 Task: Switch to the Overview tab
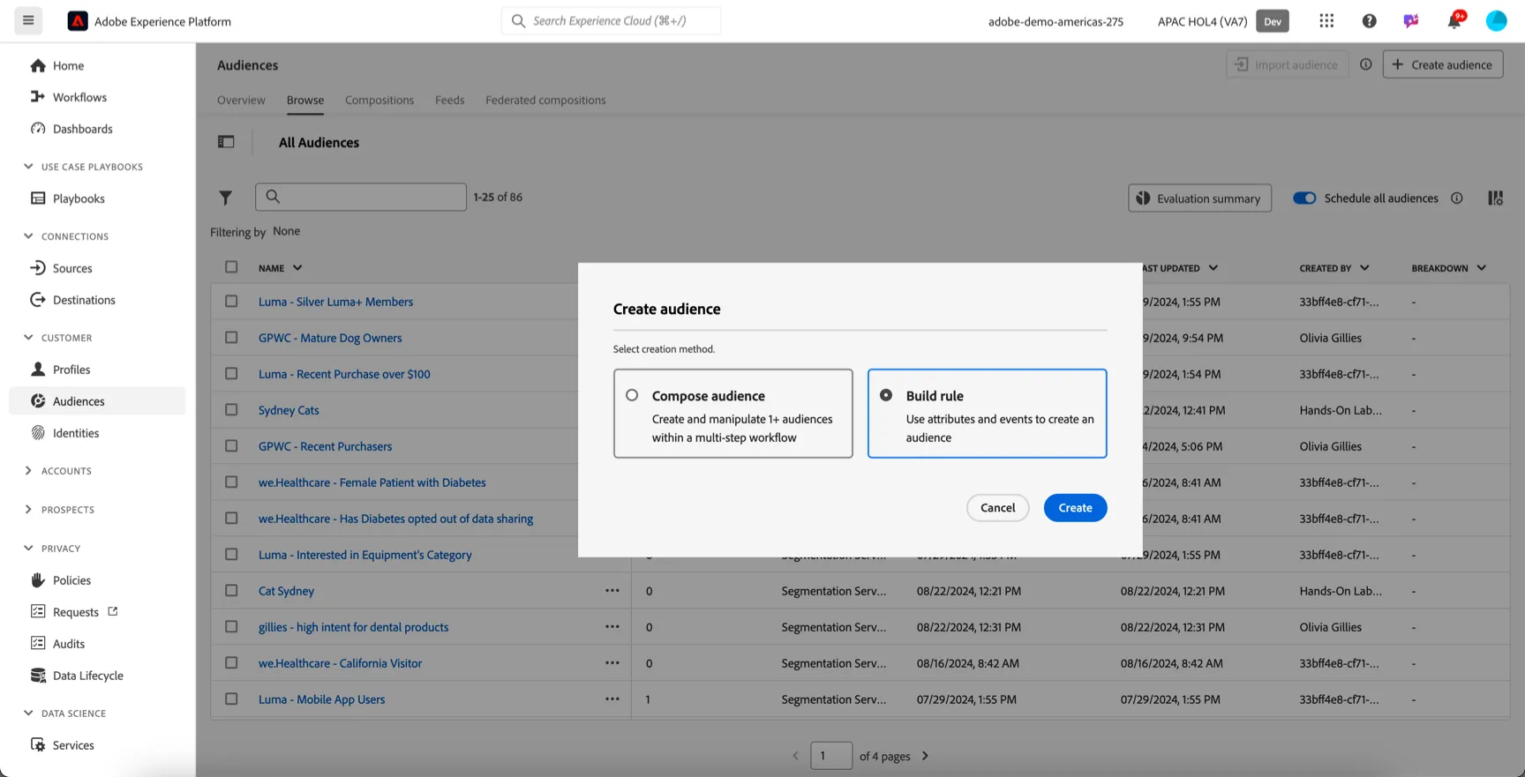[x=241, y=101]
